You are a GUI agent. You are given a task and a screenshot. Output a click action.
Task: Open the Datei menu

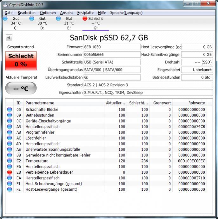[x=9, y=13]
